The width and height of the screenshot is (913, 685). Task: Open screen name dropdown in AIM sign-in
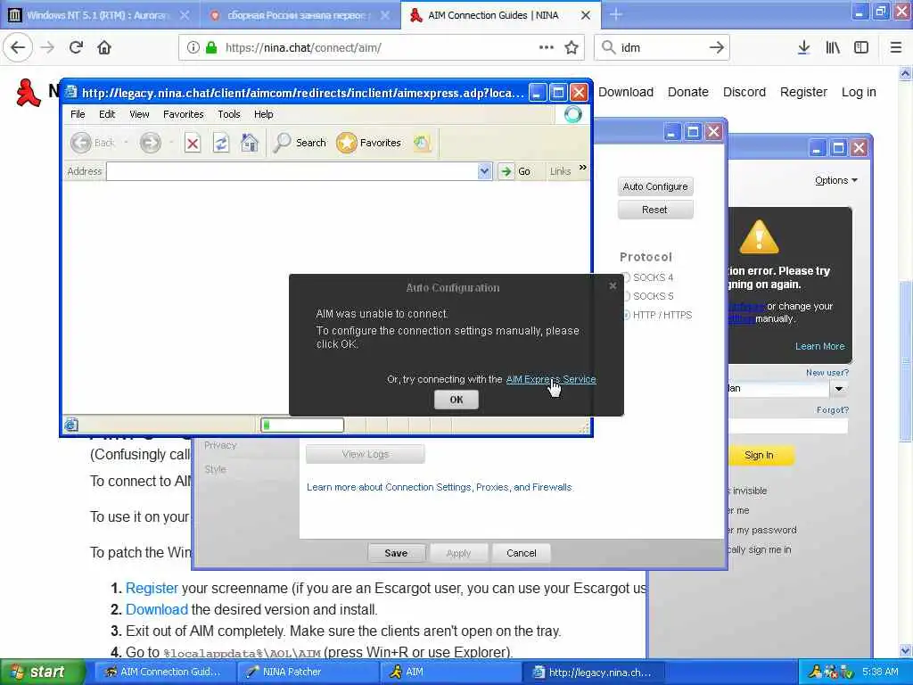coord(838,389)
